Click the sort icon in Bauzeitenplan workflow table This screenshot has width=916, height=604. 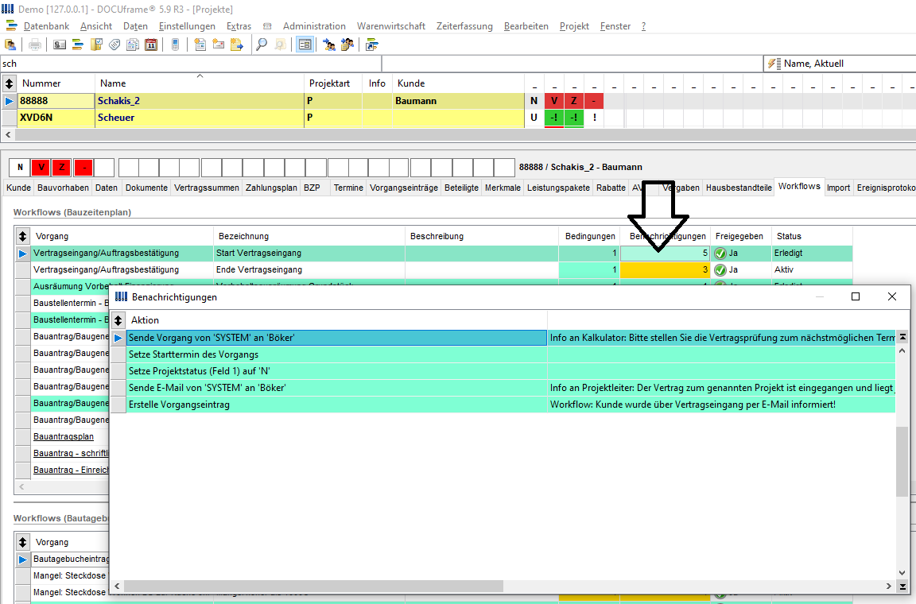[22, 236]
